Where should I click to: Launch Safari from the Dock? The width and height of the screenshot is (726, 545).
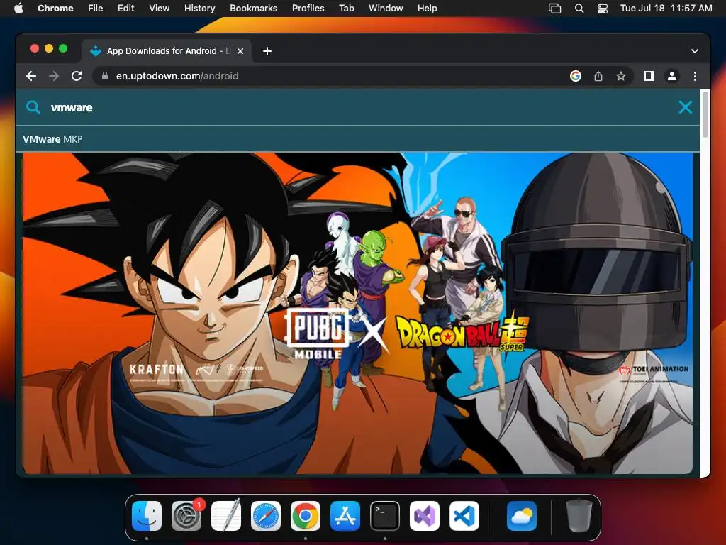[266, 516]
